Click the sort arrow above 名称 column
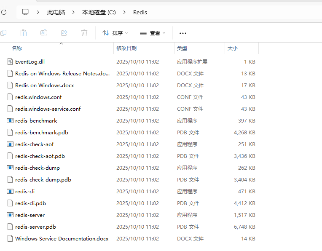The width and height of the screenshot is (322, 251). [61, 43]
